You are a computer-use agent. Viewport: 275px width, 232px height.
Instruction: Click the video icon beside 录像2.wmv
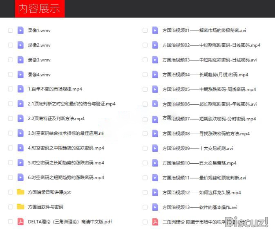pyautogui.click(x=20, y=45)
